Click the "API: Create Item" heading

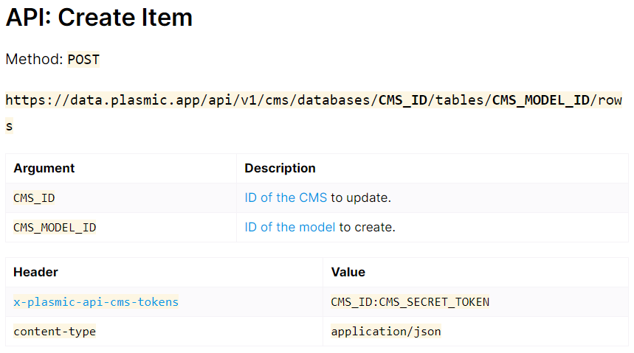click(x=99, y=18)
